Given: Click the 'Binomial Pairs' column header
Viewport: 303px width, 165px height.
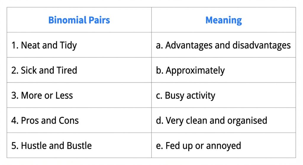Looking at the screenshot, I should click(79, 20).
